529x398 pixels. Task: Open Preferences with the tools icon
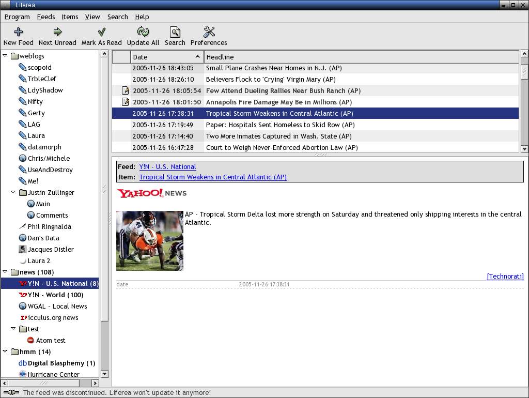point(209,32)
